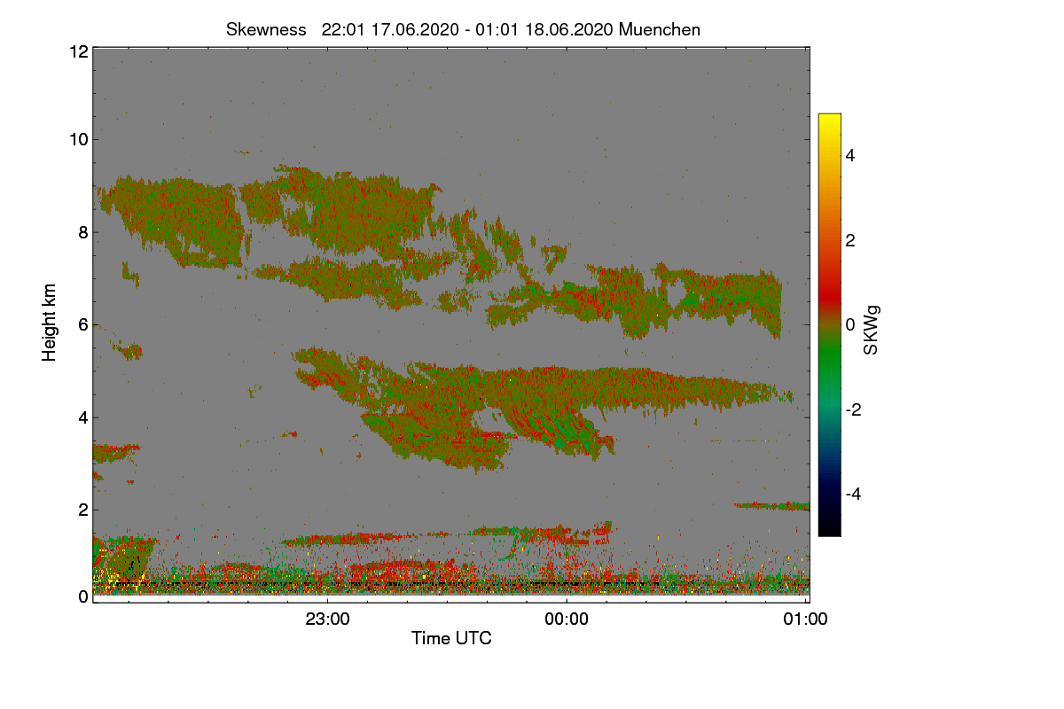Click the height axis tick label '4'
The height and width of the screenshot is (709, 1064).
point(82,417)
